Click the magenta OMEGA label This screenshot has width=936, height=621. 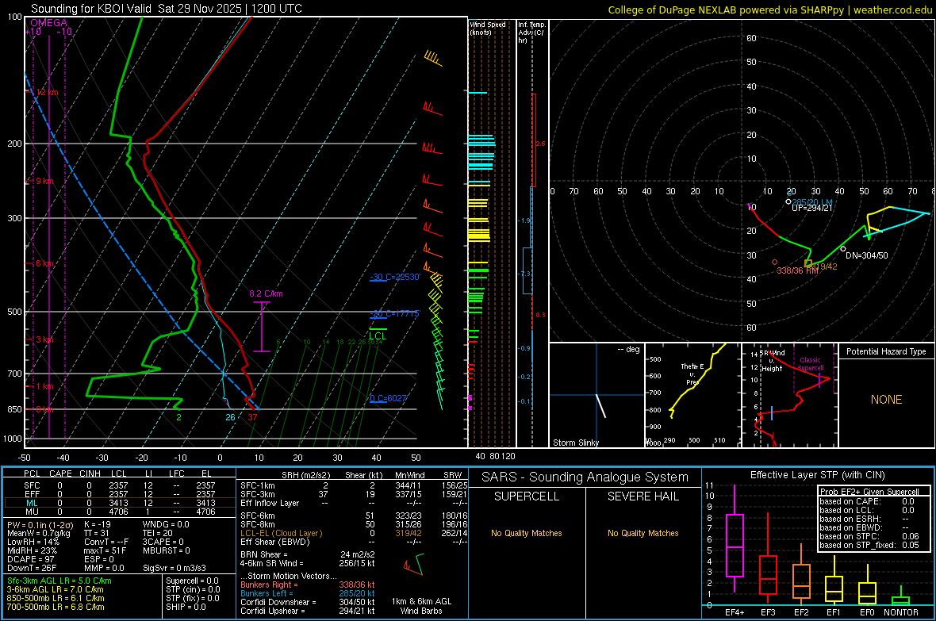[48, 23]
